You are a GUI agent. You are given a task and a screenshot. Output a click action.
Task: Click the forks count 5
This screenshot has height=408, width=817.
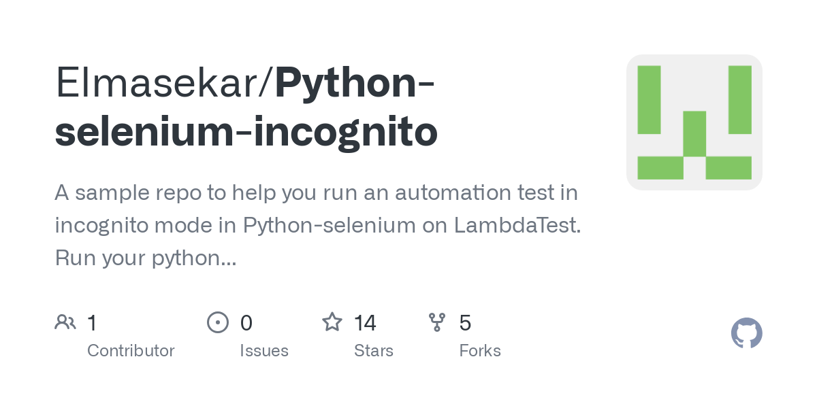[x=465, y=322]
